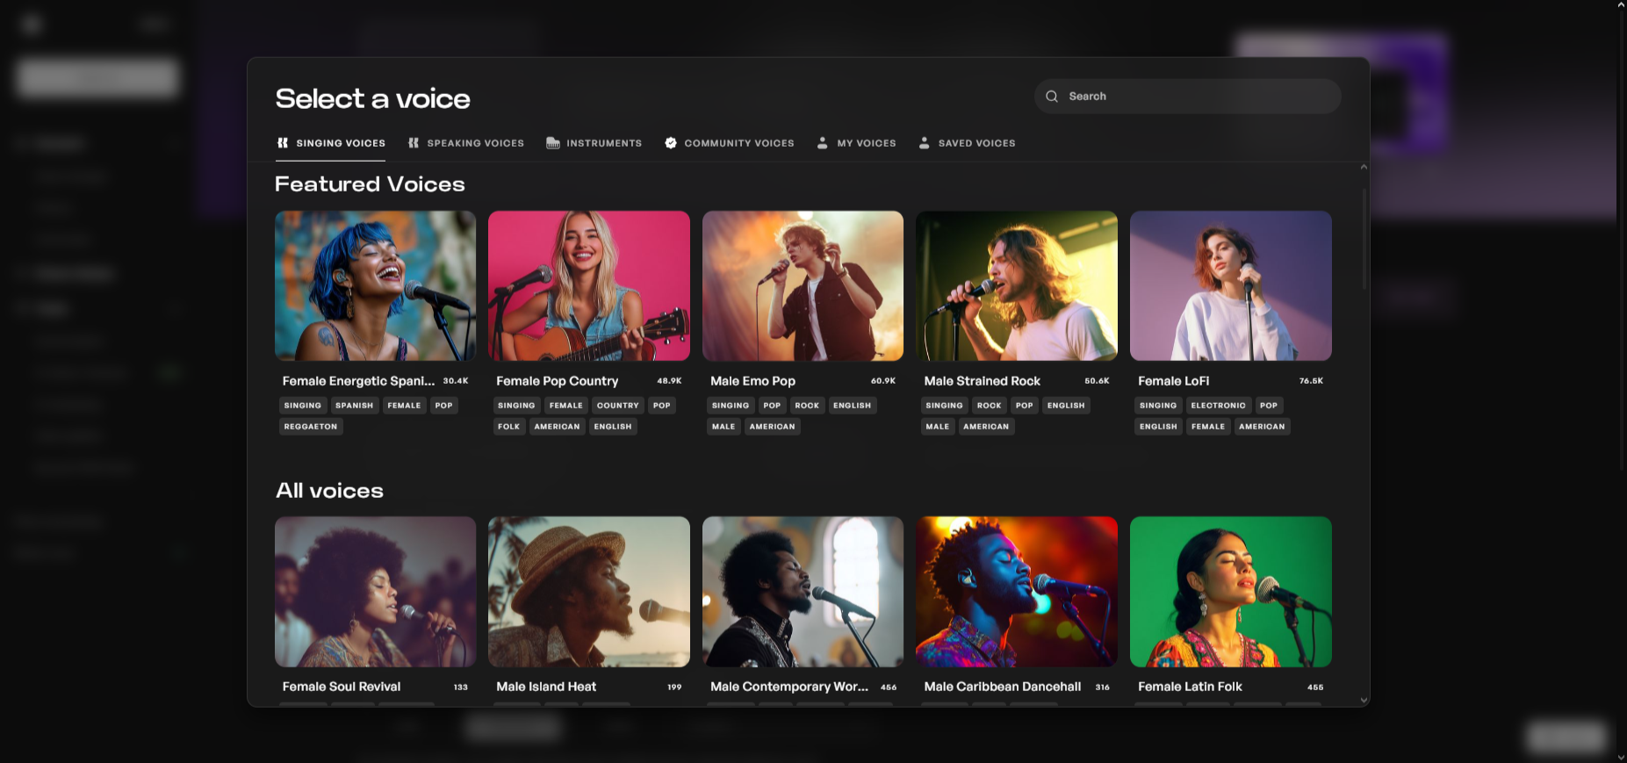Viewport: 1627px width, 763px height.
Task: Click SPANISH tag under Female Energetic Spanish
Action: [x=355, y=406]
